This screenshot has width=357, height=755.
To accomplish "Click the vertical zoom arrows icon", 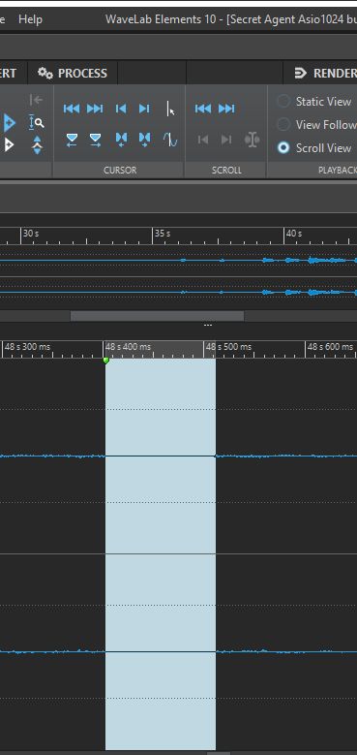I will tap(37, 145).
